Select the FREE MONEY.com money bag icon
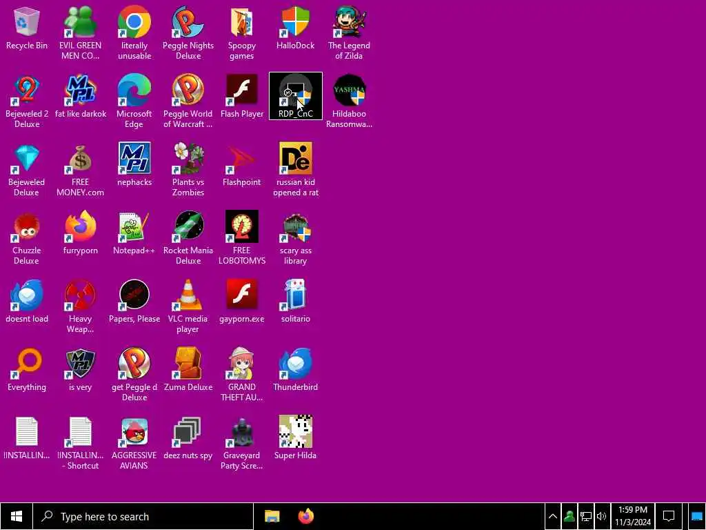The width and height of the screenshot is (706, 530). click(80, 170)
